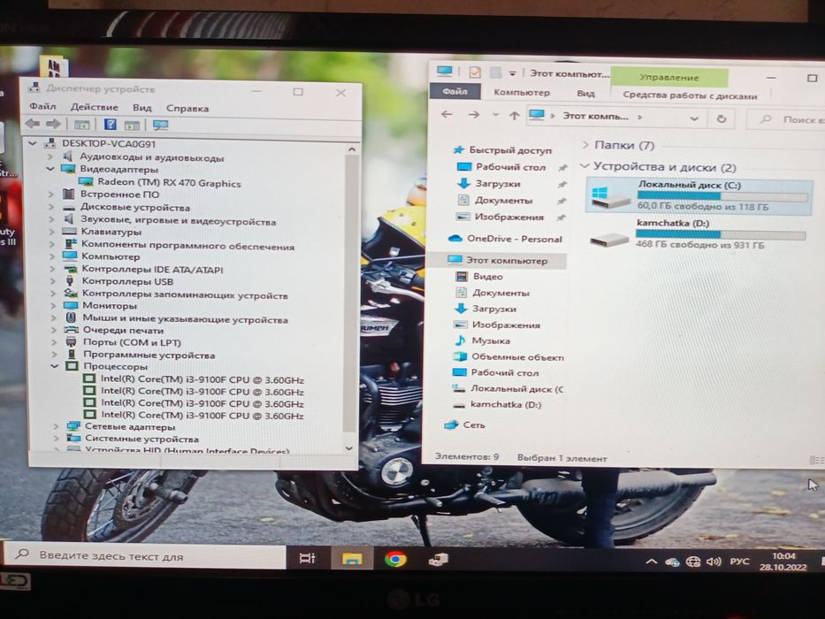Collapse the Видеоадаптеры tree node
825x619 pixels.
(50, 169)
